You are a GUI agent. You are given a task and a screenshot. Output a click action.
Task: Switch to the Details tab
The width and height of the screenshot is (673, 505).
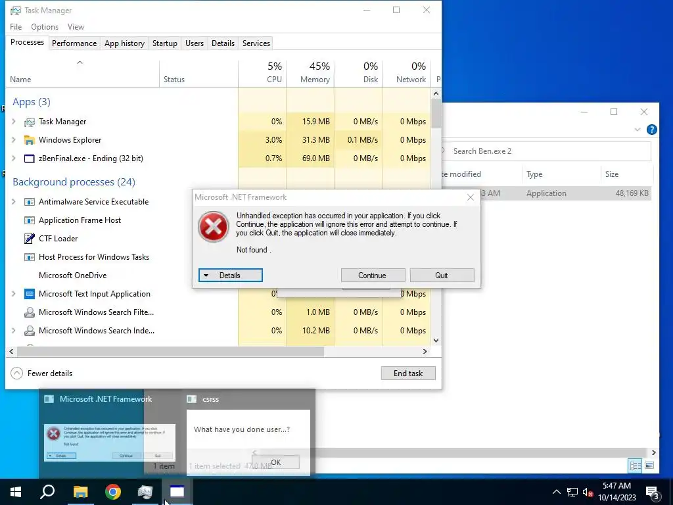(223, 43)
